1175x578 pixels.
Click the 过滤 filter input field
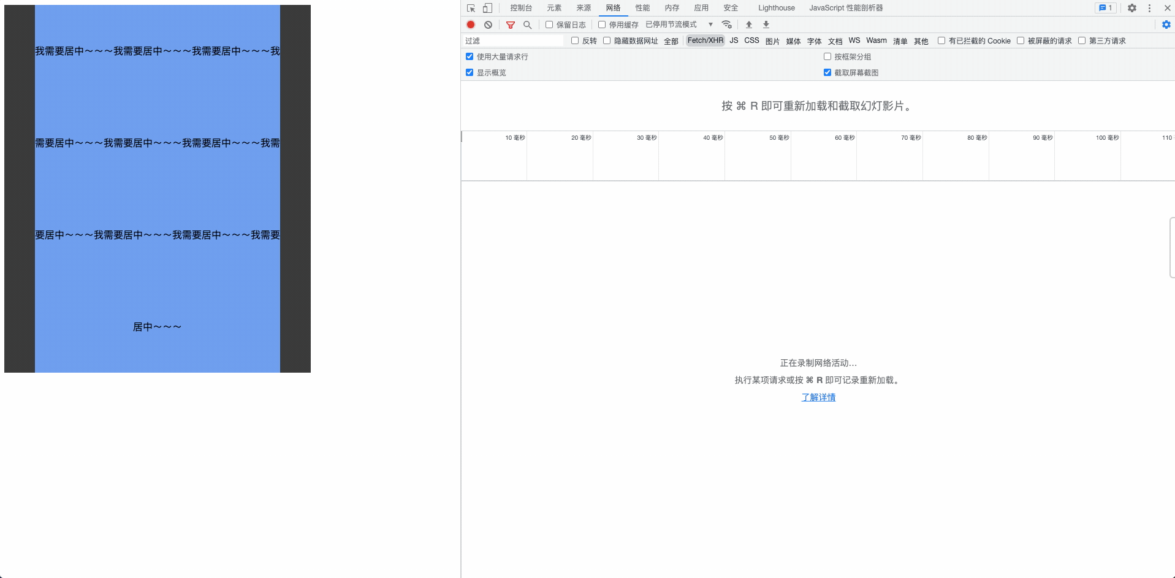pos(512,40)
